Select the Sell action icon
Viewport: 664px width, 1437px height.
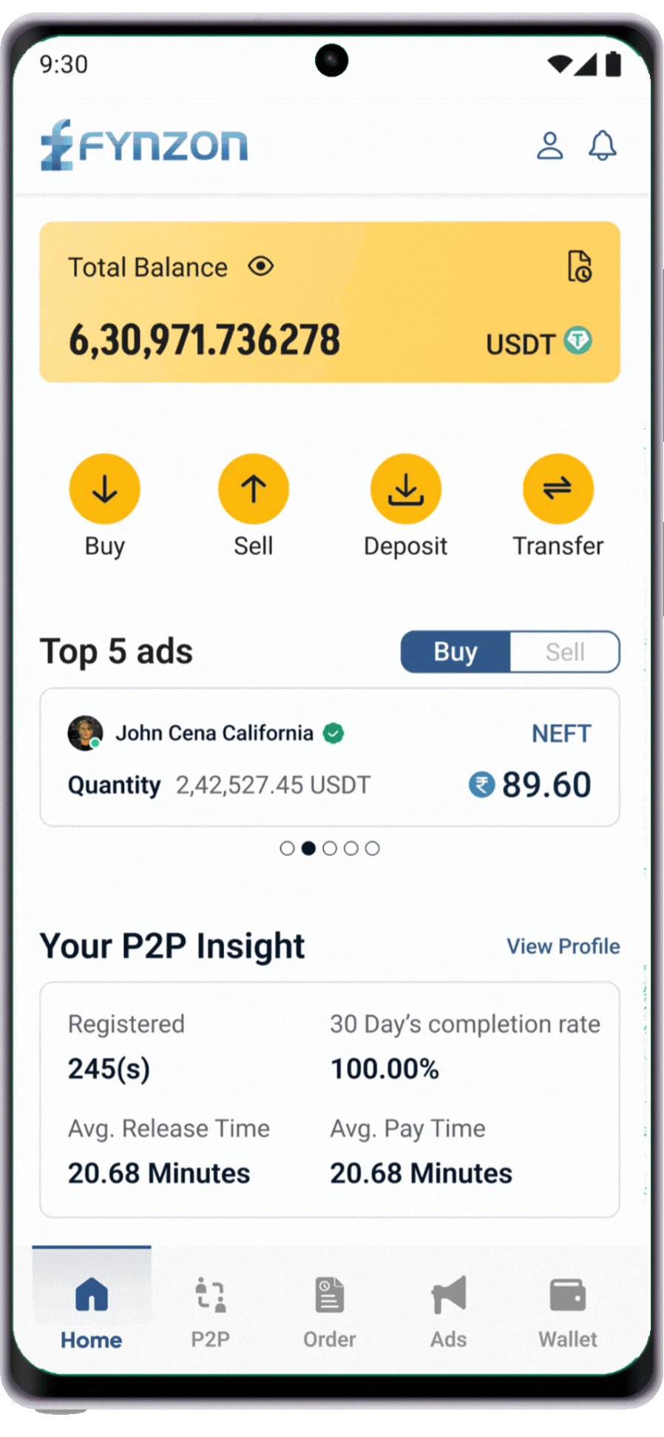(254, 488)
